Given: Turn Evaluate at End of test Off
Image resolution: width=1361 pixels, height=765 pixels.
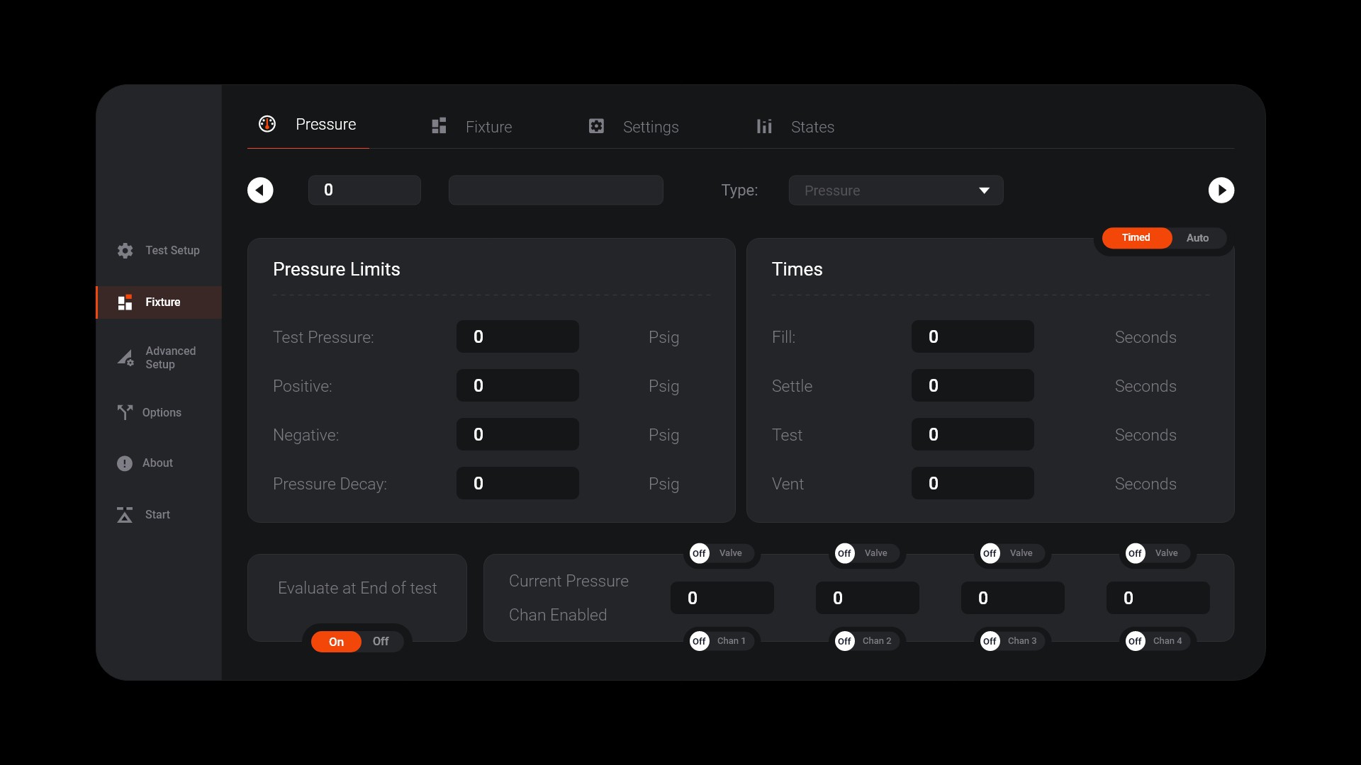Looking at the screenshot, I should click(x=381, y=642).
